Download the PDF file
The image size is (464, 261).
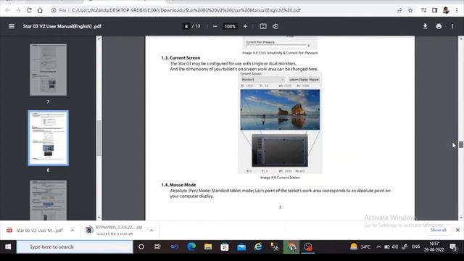click(x=425, y=26)
